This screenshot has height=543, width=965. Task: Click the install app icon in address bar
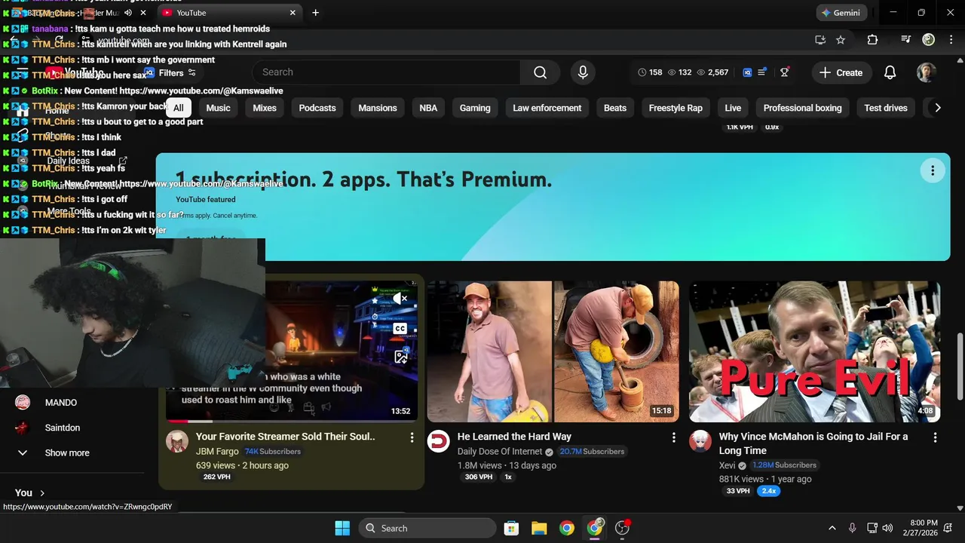coord(820,40)
